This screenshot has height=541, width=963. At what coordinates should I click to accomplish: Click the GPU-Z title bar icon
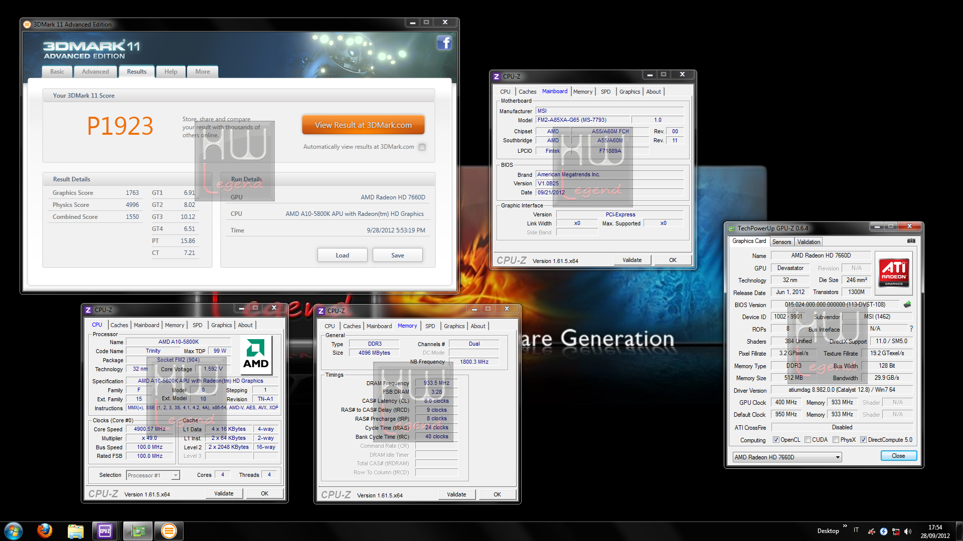pos(731,228)
